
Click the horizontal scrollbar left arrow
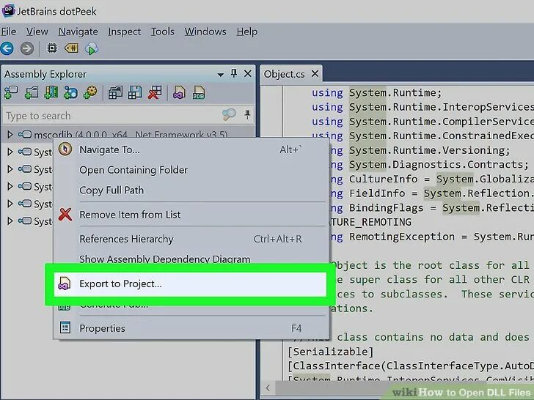coord(268,388)
